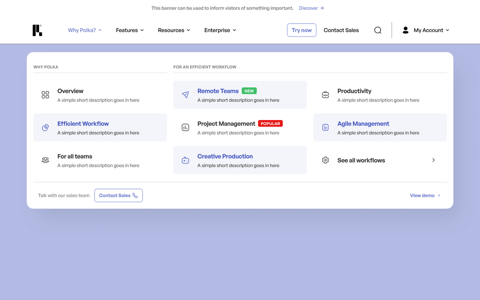This screenshot has height=300, width=480.
Task: Click the See all workflows gear icon
Action: tap(325, 160)
